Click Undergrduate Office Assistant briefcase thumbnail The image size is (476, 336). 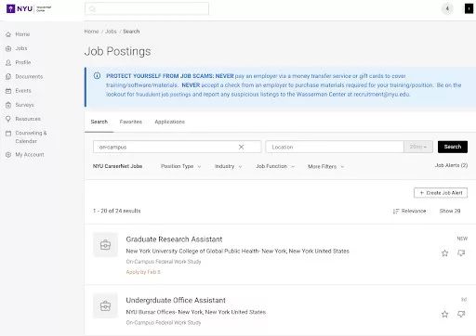click(x=105, y=305)
